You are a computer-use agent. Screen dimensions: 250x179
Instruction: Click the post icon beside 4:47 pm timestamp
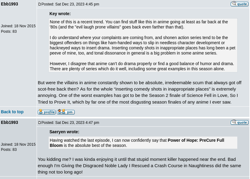40,122
